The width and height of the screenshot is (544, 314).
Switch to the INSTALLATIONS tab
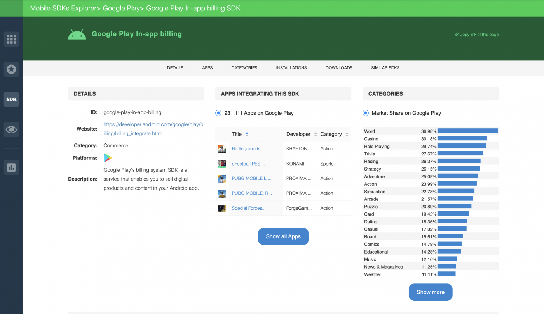[291, 68]
